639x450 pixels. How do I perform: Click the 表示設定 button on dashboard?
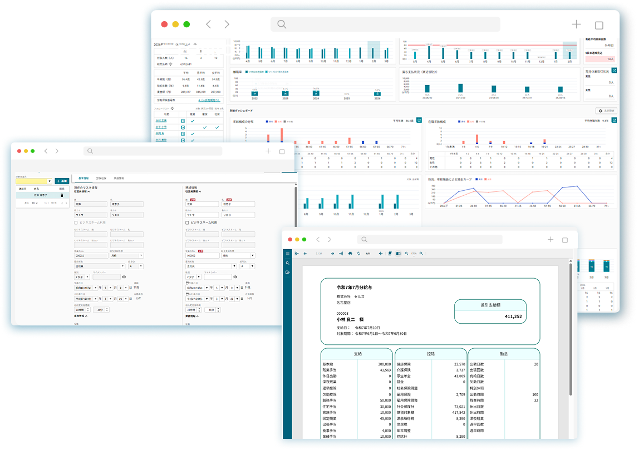(x=606, y=111)
